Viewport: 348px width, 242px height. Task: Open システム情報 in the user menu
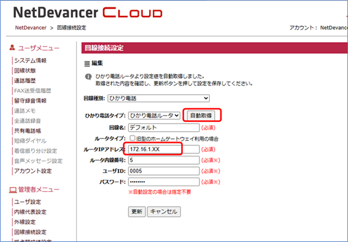click(x=30, y=61)
